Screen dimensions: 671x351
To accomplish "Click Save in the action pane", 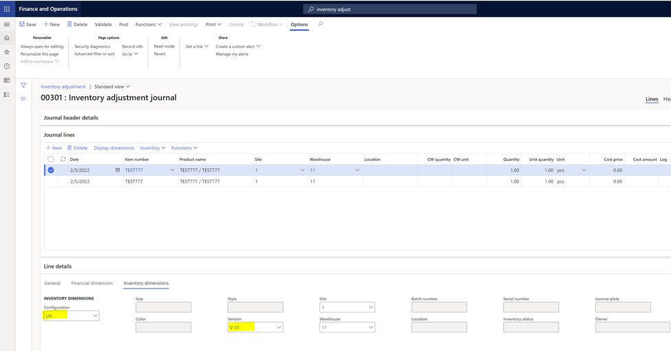I will [x=28, y=24].
